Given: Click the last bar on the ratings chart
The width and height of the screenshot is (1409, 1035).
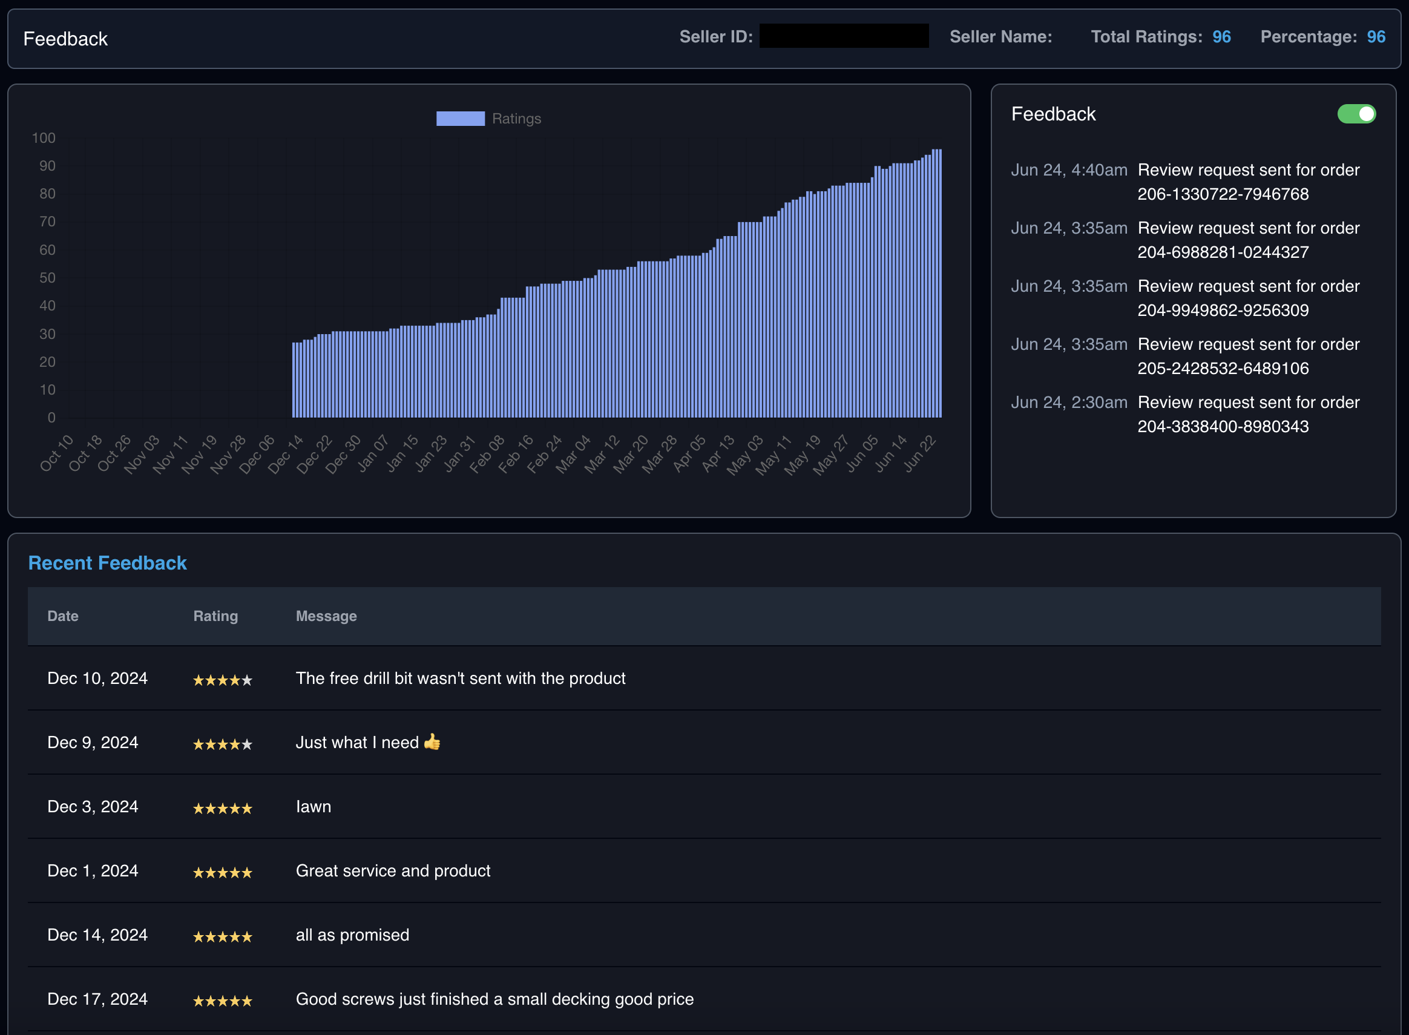Looking at the screenshot, I should click(939, 283).
